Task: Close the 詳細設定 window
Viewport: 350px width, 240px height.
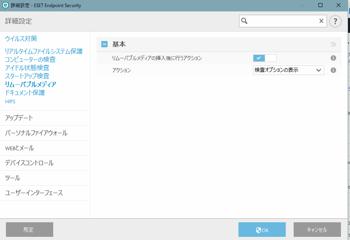Action: (339, 5)
